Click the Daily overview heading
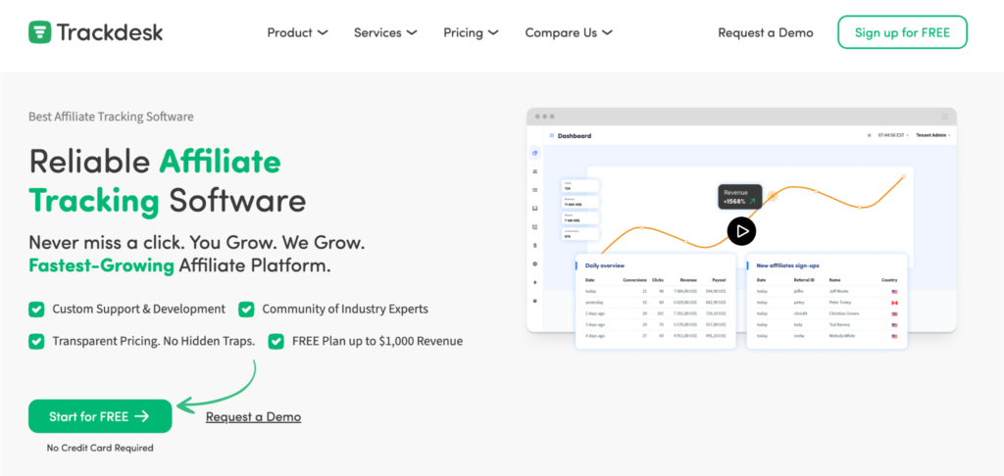 pyautogui.click(x=605, y=264)
